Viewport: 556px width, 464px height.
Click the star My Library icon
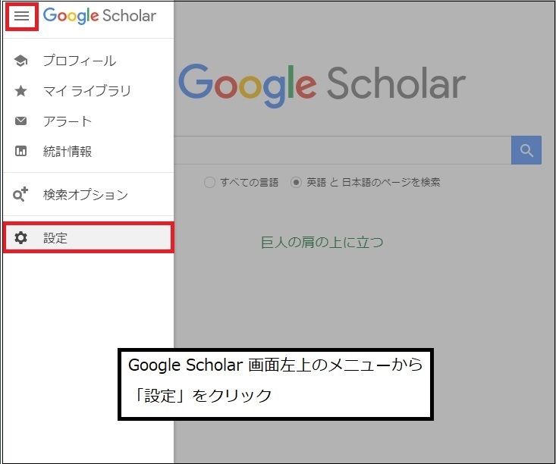click(21, 91)
